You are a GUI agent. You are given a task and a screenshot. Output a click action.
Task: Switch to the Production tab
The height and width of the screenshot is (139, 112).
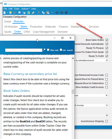[36, 27]
